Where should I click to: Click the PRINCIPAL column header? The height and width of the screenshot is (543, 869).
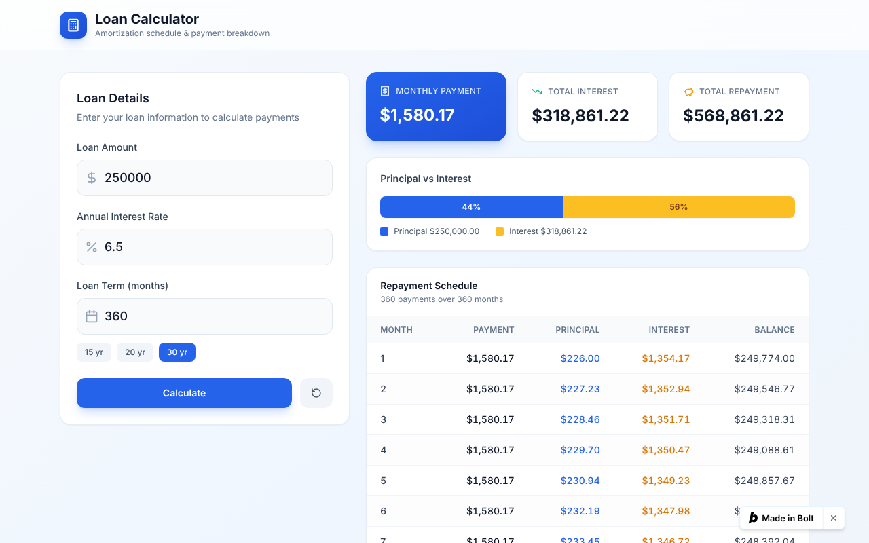(578, 330)
